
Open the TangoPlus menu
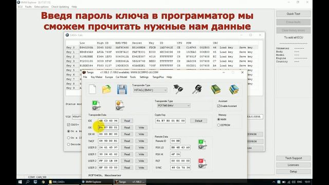click(158, 77)
